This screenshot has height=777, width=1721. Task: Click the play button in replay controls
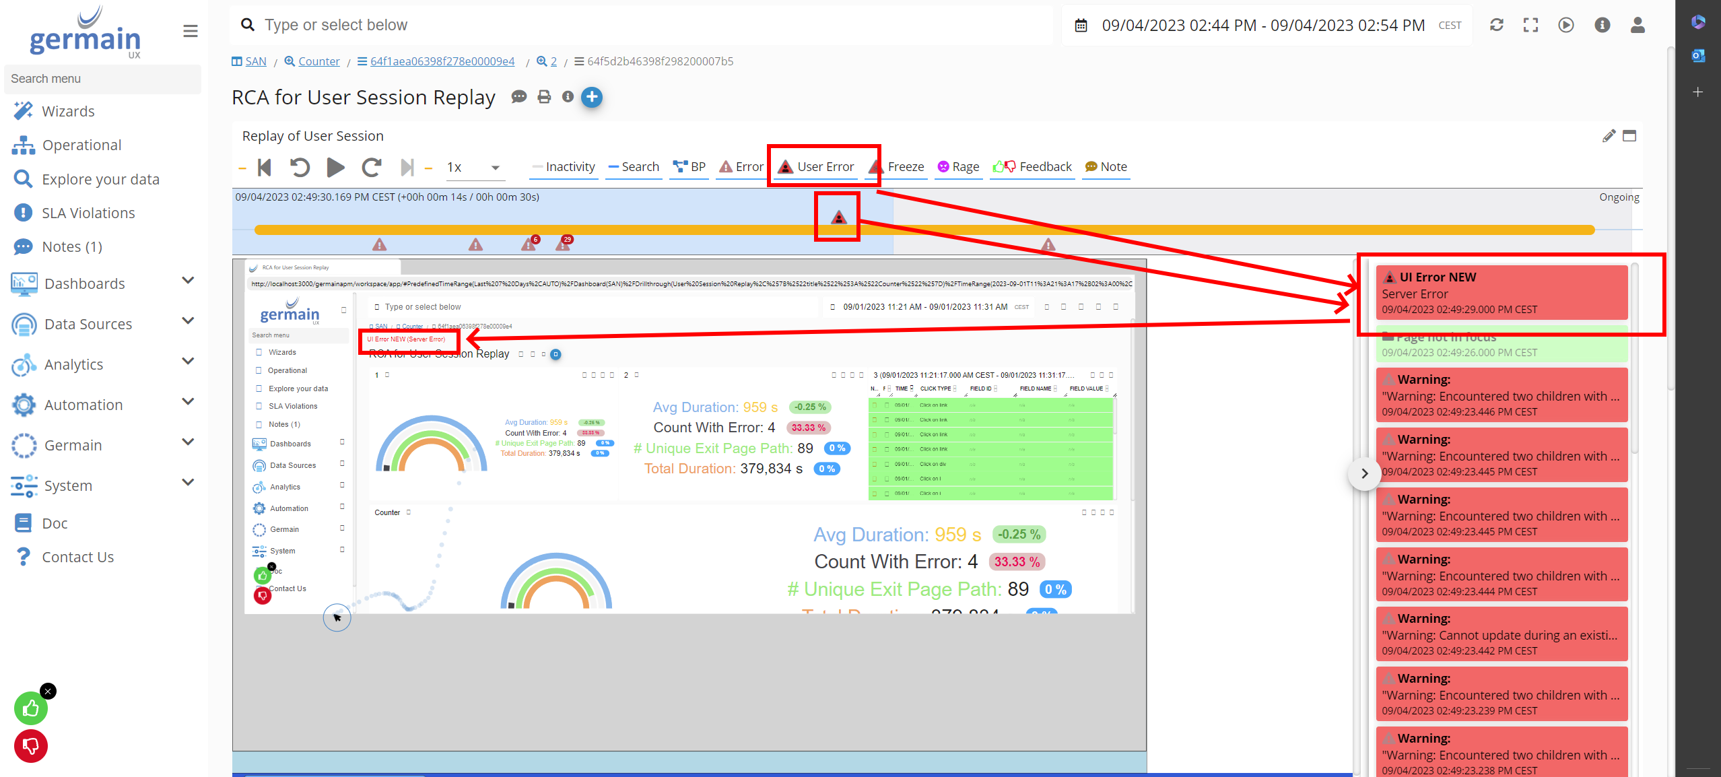pos(335,167)
